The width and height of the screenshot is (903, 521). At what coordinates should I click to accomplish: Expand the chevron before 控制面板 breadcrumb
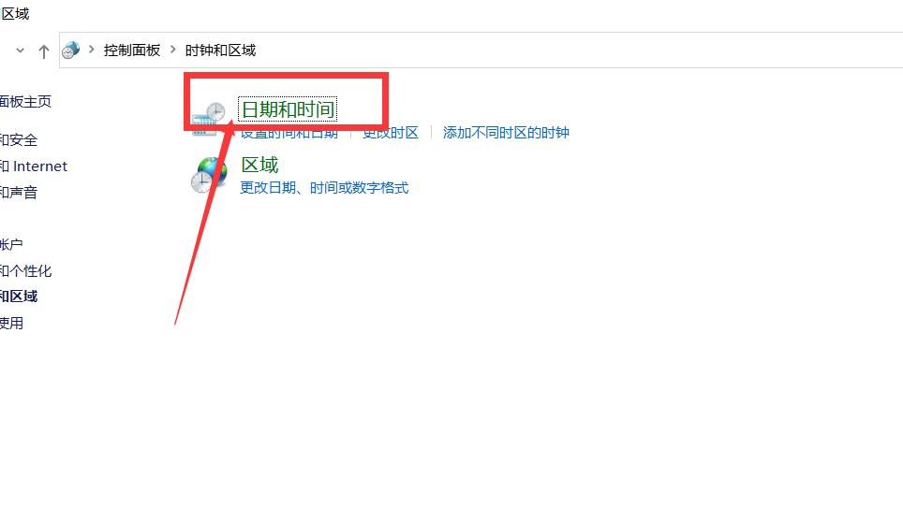[92, 50]
